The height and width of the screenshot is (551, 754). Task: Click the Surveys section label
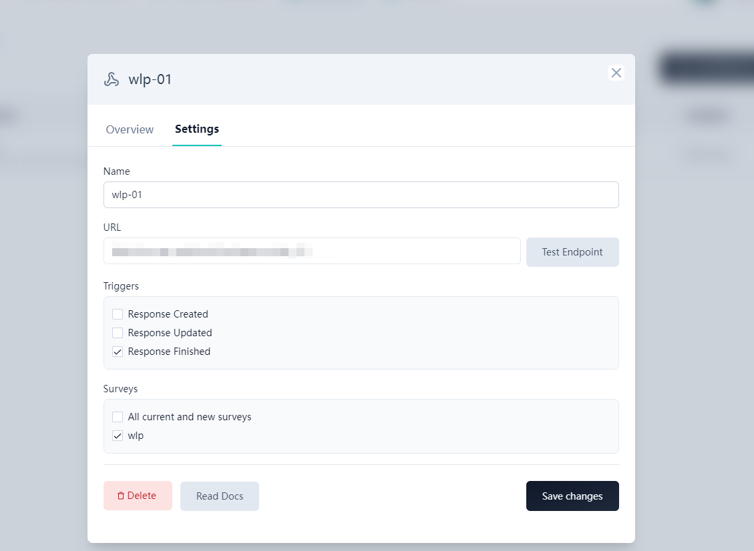click(x=120, y=389)
